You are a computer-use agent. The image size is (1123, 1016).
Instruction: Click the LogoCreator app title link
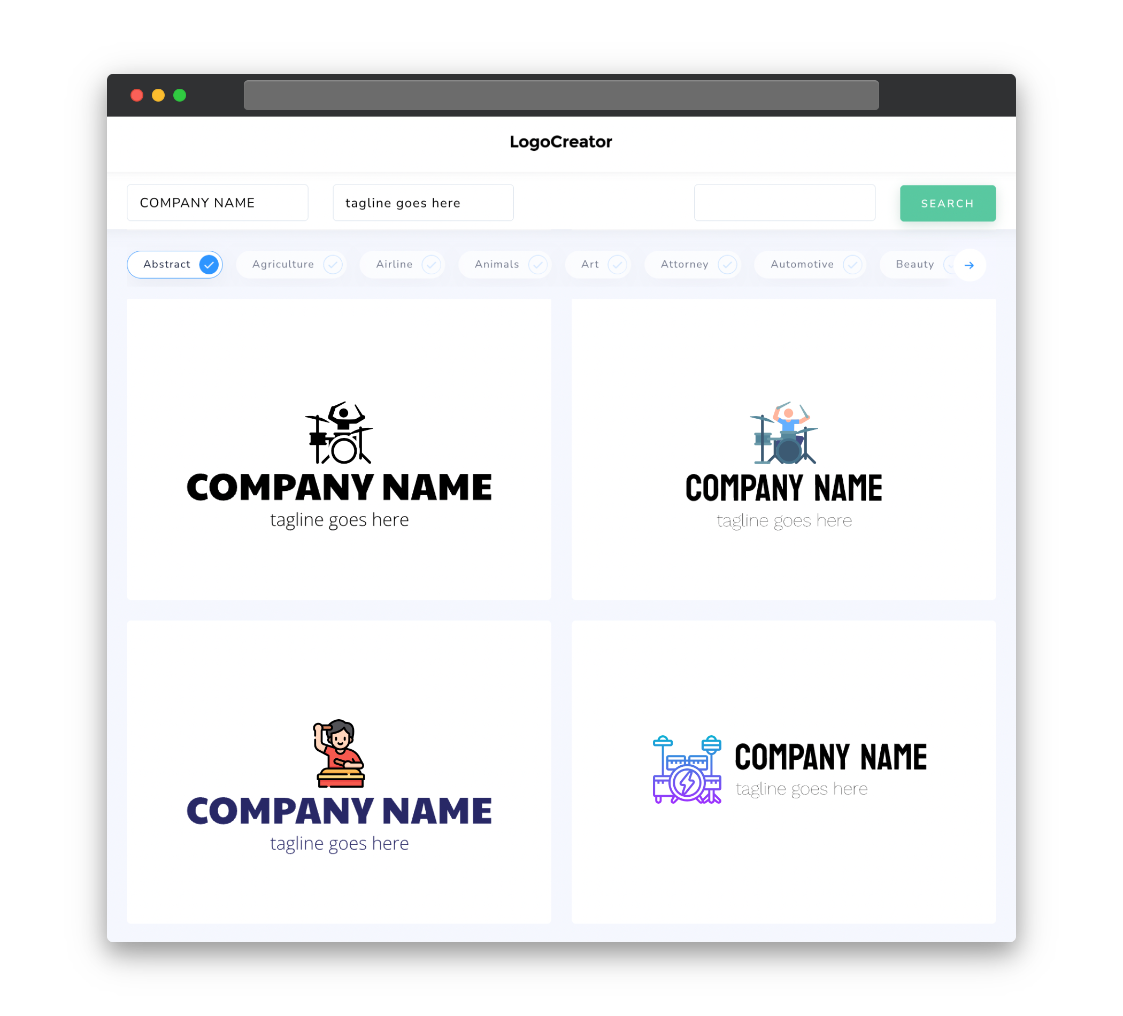coord(561,142)
